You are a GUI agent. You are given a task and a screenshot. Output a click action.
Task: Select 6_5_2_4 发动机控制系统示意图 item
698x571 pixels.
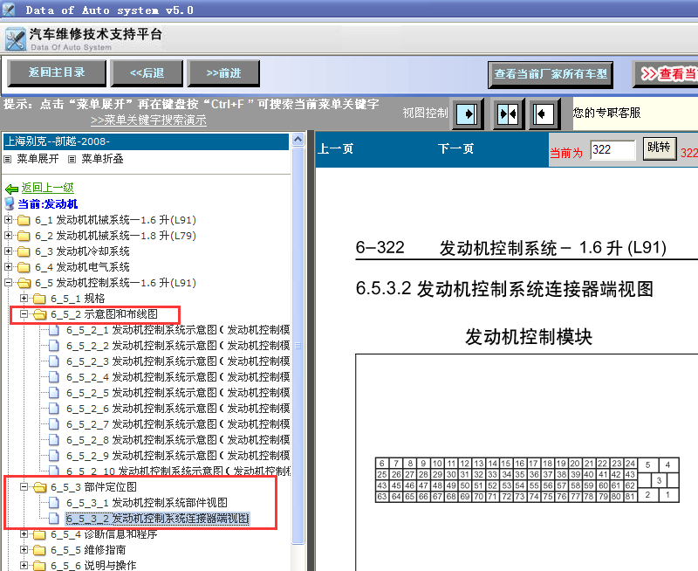pos(178,377)
